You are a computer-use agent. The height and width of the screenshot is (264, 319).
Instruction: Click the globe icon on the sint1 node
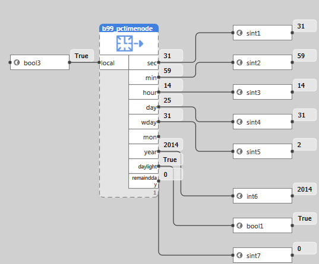(239, 33)
